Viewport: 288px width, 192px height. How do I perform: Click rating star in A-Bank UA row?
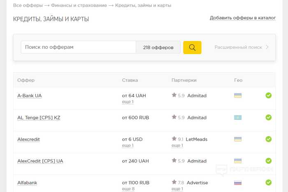pyautogui.click(x=174, y=95)
